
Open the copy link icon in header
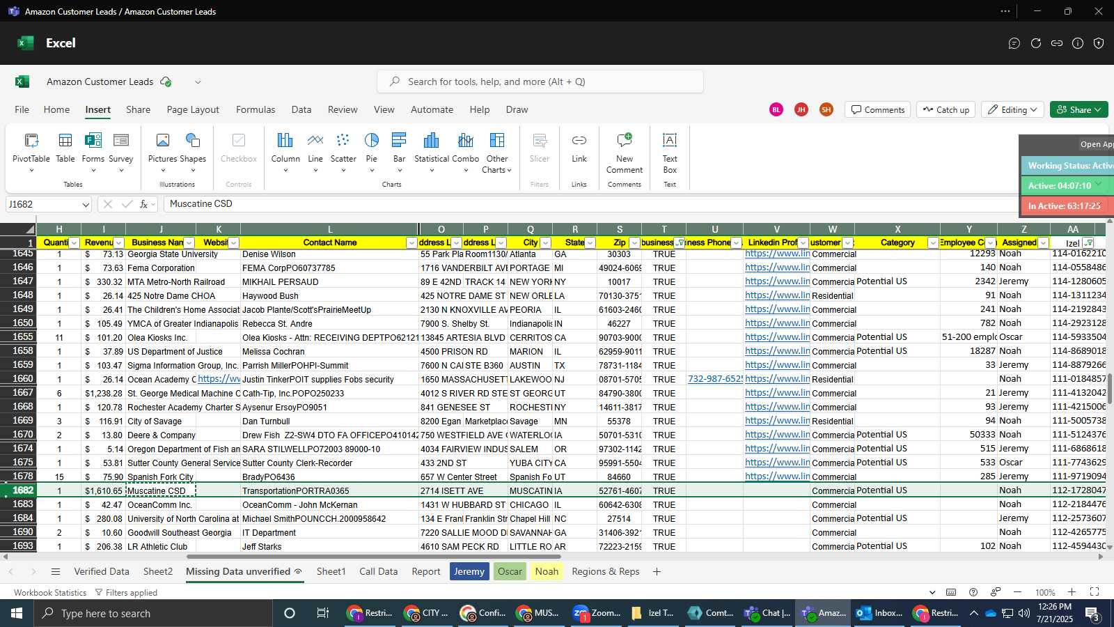point(1057,43)
